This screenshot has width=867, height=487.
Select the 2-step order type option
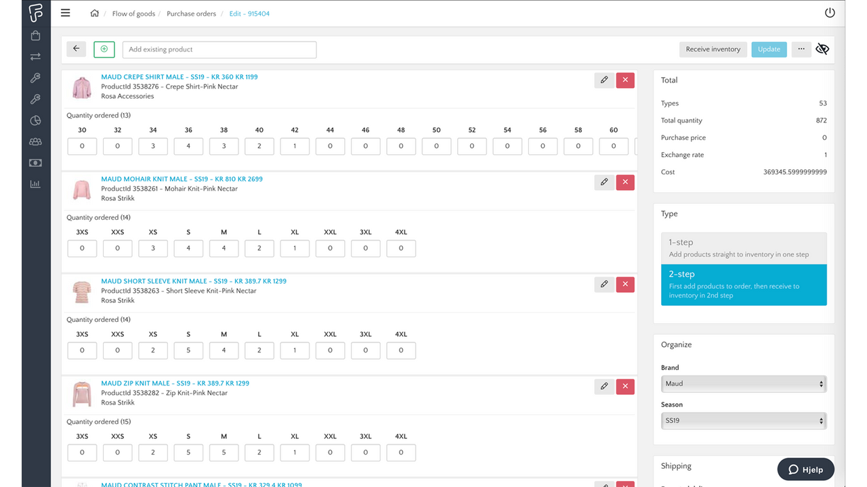pos(744,284)
